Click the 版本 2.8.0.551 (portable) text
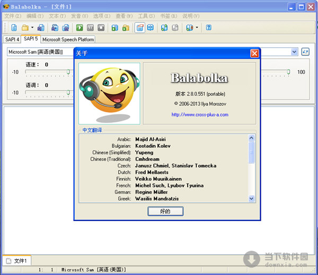Screen dimensions: 318x275 pos(200,94)
